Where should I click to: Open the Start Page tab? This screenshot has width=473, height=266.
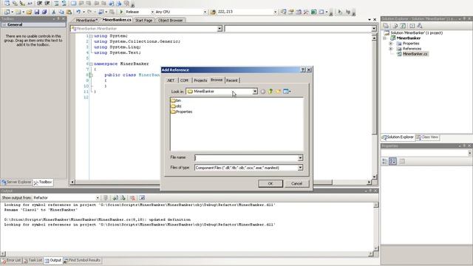click(x=143, y=20)
